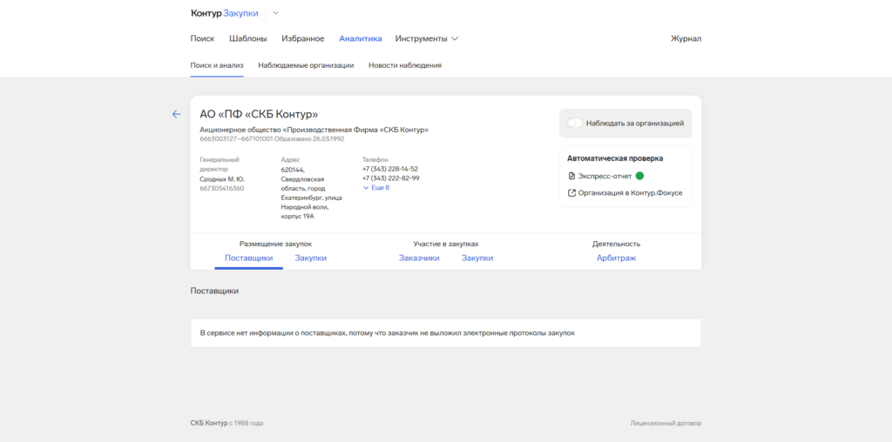Click the green status indicator circle

639,176
